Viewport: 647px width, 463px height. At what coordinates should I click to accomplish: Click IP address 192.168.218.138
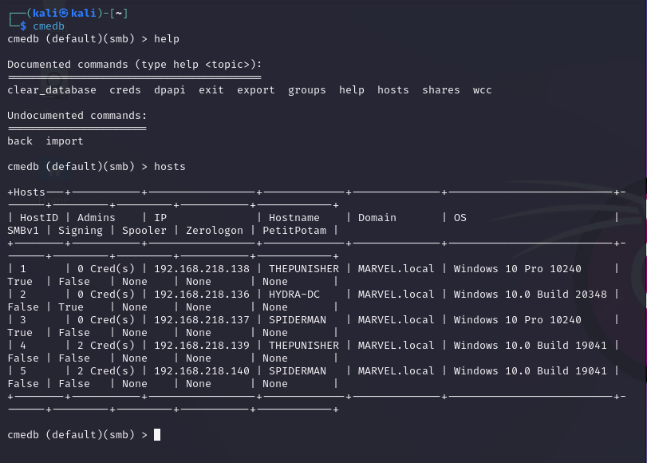click(x=202, y=269)
